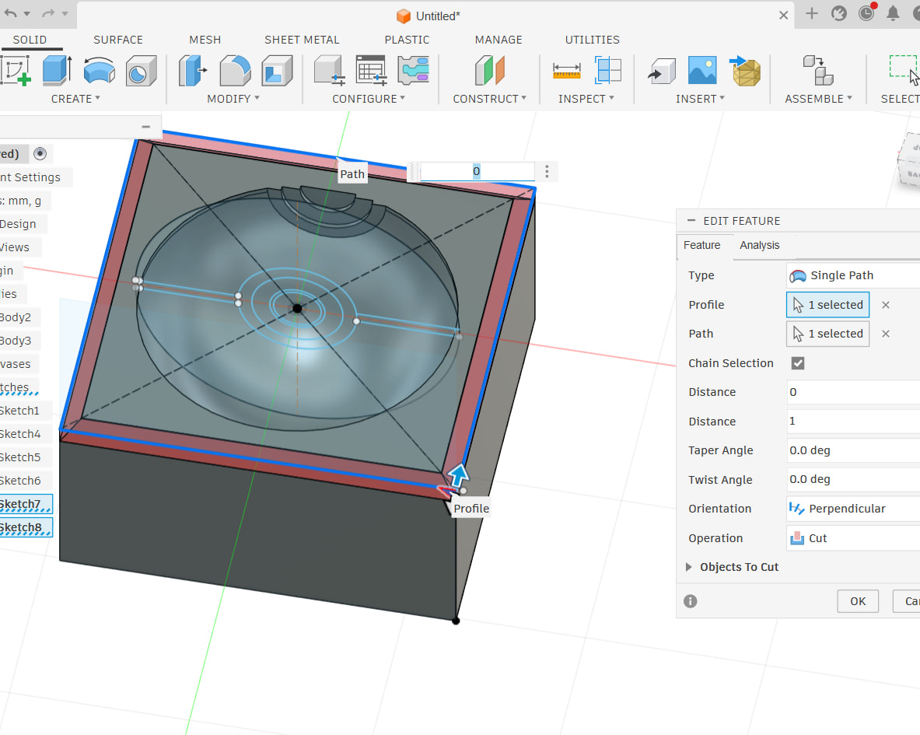Click the ViewCube in the corner
The height and width of the screenshot is (735, 920).
909,159
